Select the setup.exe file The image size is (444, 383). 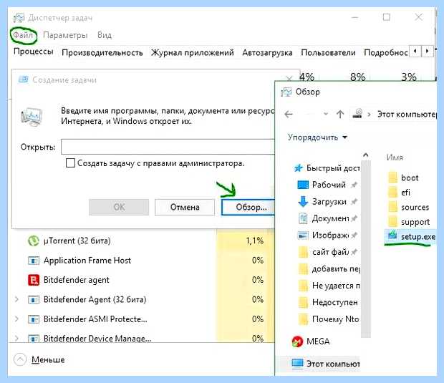(412, 236)
